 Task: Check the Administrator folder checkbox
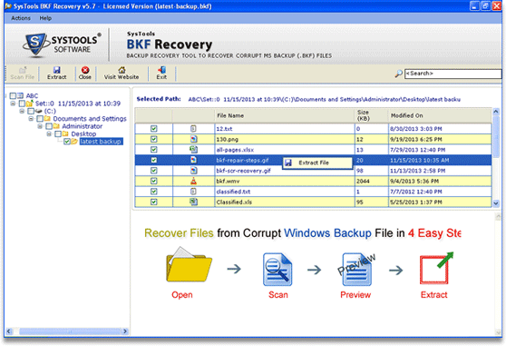point(49,126)
